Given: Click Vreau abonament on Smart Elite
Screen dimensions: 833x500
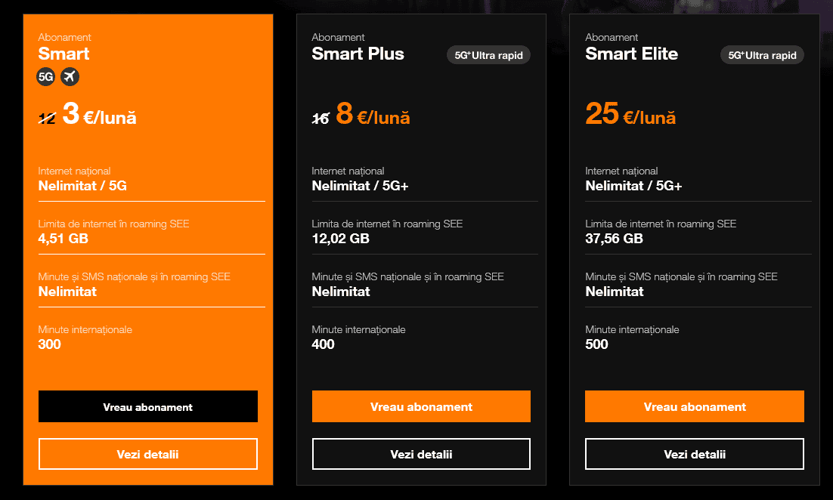Looking at the screenshot, I should click(694, 406).
